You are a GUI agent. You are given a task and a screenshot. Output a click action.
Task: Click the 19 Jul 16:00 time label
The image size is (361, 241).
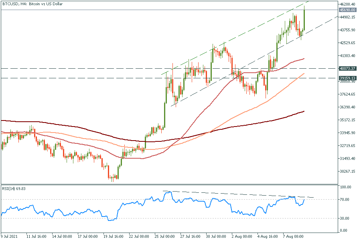click(114, 237)
